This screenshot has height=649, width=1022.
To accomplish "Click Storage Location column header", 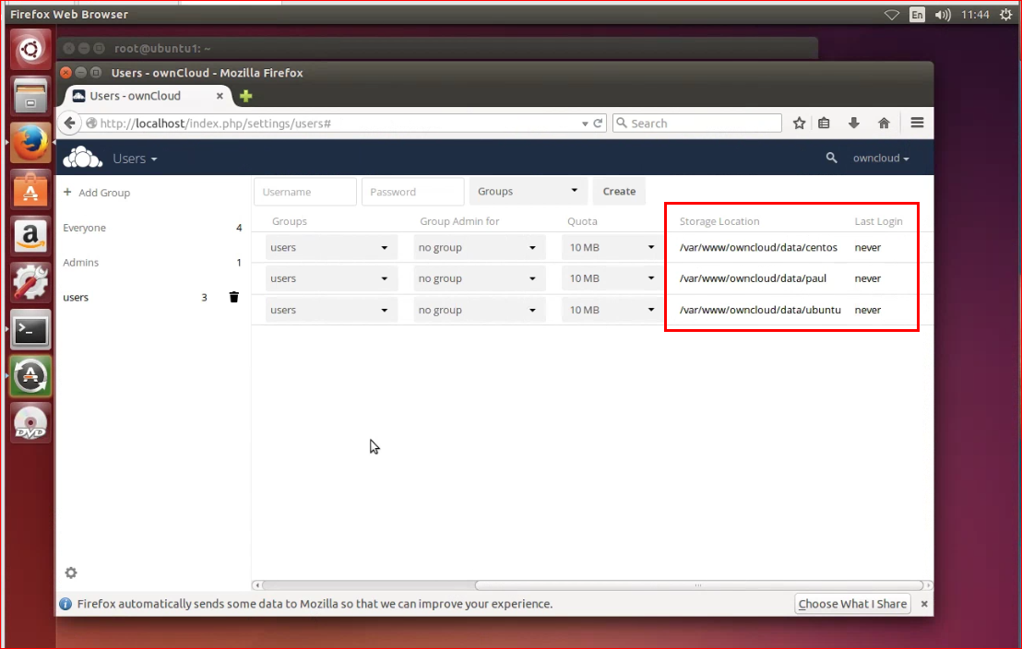I will pyautogui.click(x=719, y=221).
